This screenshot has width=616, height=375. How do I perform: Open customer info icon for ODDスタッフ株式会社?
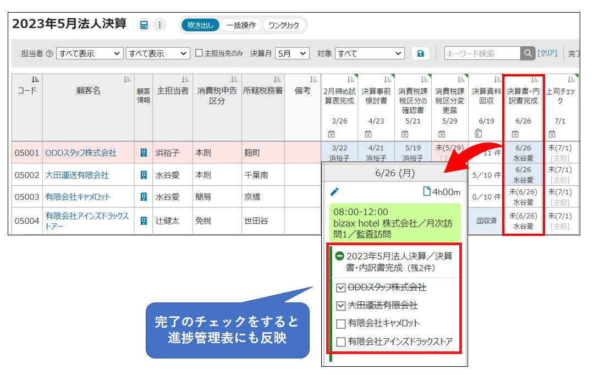coord(144,153)
